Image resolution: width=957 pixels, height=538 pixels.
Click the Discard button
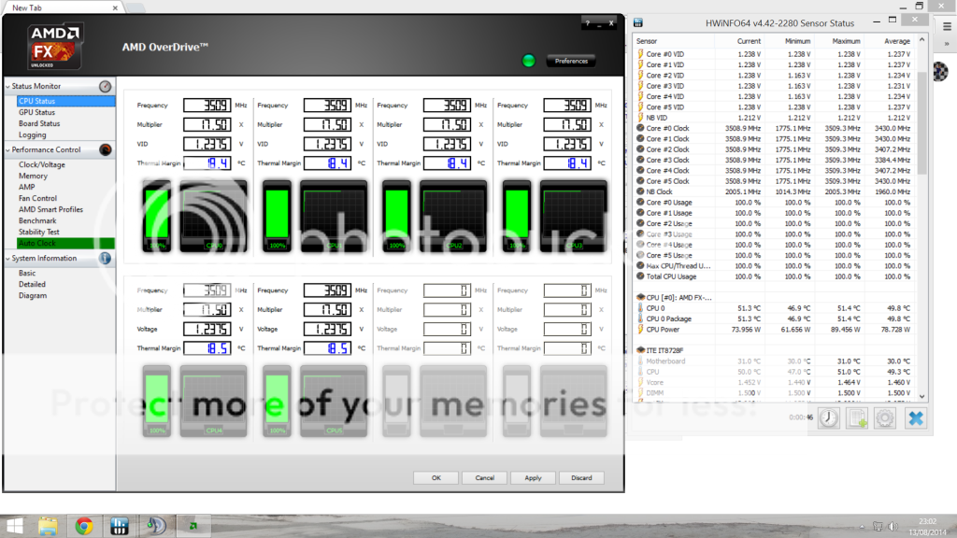[581, 477]
